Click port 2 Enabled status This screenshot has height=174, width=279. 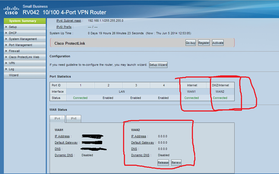(x=108, y=98)
